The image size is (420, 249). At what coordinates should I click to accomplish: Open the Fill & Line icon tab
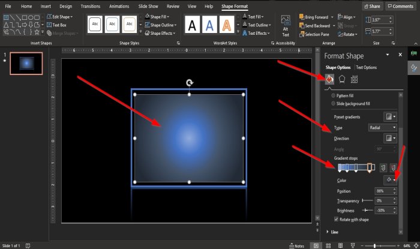coord(329,79)
